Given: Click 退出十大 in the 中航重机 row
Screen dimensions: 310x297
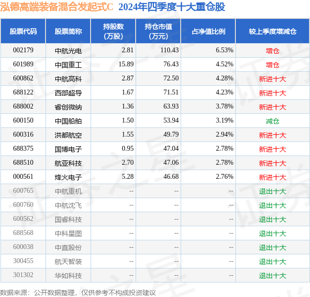Looking at the screenshot, I should coord(272,191).
